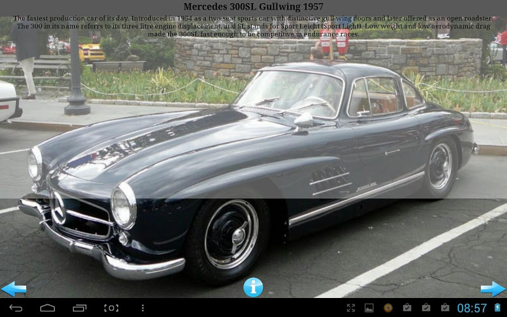Tap the title Mercedes 300SL Gullwing 1957

tap(253, 6)
